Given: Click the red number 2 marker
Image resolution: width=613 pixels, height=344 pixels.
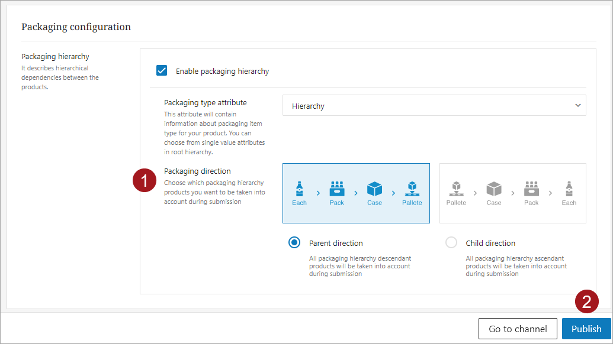Looking at the screenshot, I should 586,302.
